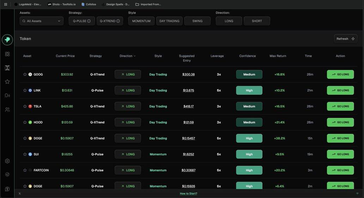Click the atom-shaped icon in sidebar
364x198 pixels.
[x=7, y=54]
